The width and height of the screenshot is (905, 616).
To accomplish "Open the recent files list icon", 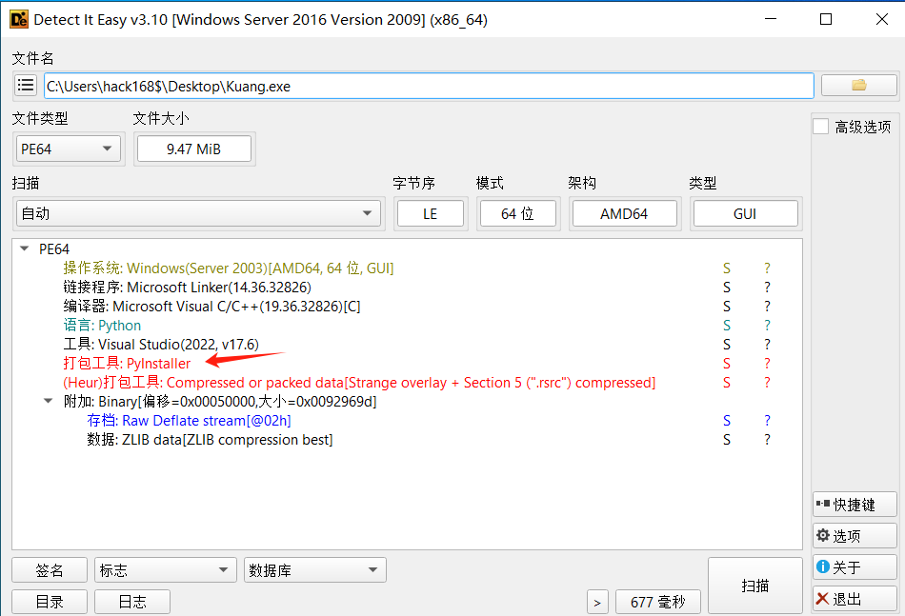I will click(x=26, y=86).
